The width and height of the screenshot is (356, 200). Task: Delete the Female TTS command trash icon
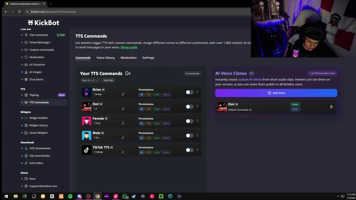pos(197,121)
